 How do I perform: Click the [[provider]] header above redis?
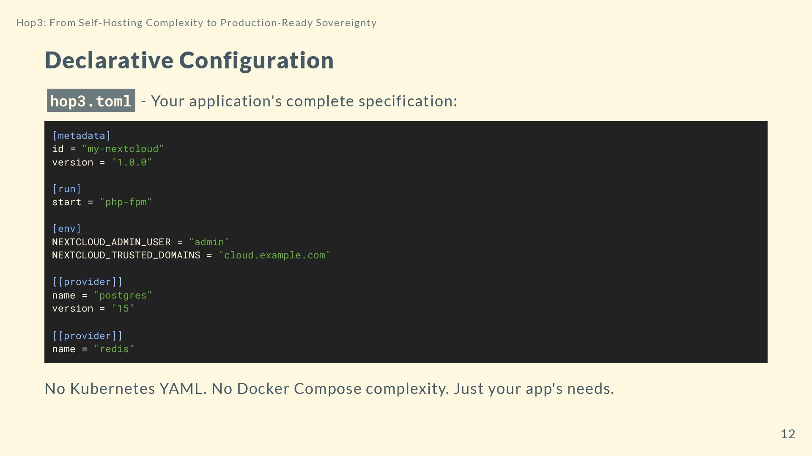click(x=87, y=336)
